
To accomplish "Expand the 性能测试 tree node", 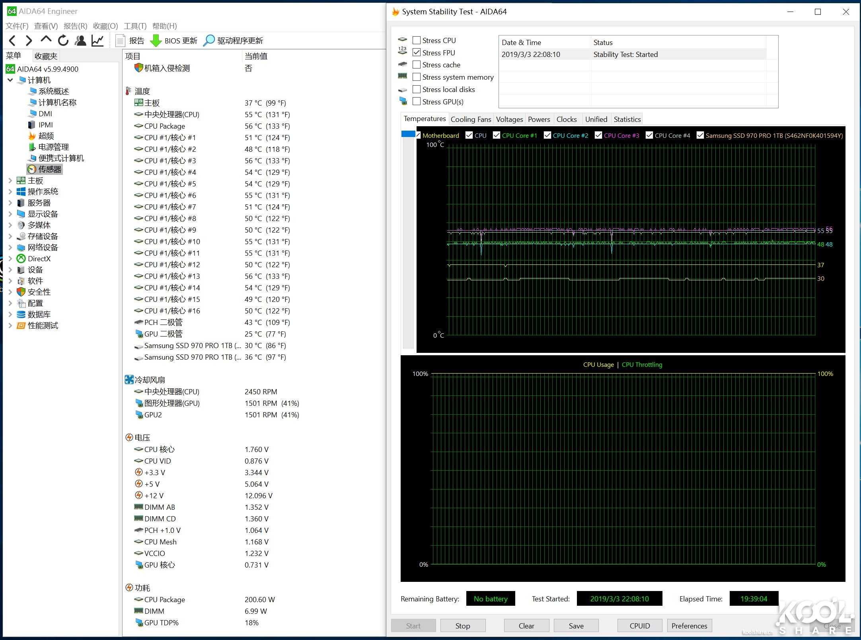I will point(11,325).
